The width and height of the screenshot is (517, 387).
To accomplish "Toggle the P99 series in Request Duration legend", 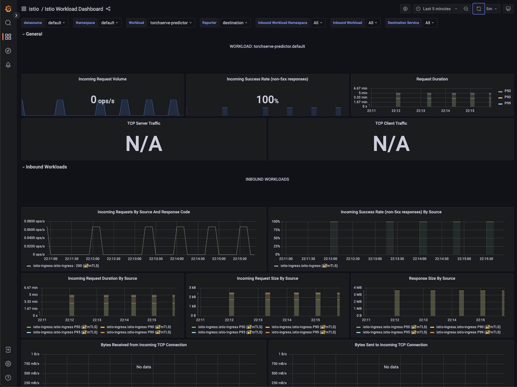I will [507, 103].
